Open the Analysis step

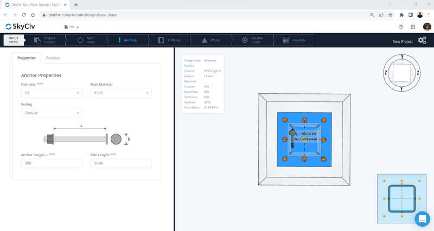click(x=295, y=40)
